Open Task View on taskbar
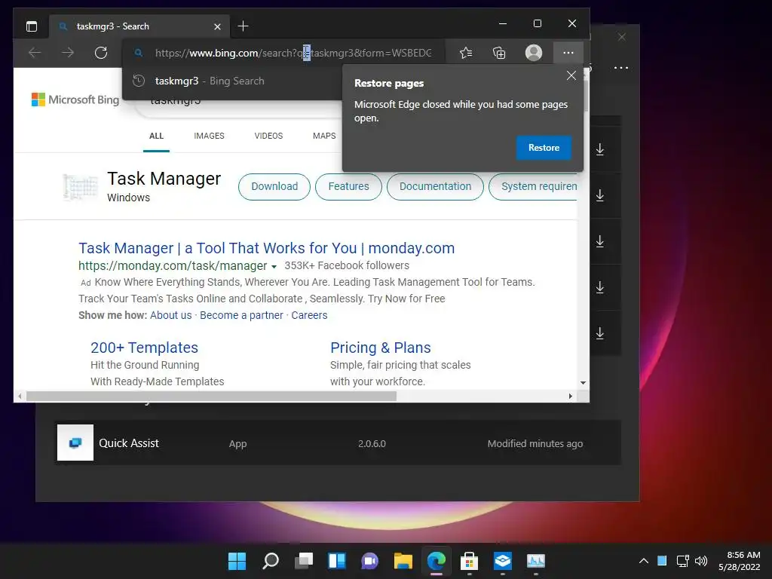This screenshot has height=579, width=772. (304, 561)
